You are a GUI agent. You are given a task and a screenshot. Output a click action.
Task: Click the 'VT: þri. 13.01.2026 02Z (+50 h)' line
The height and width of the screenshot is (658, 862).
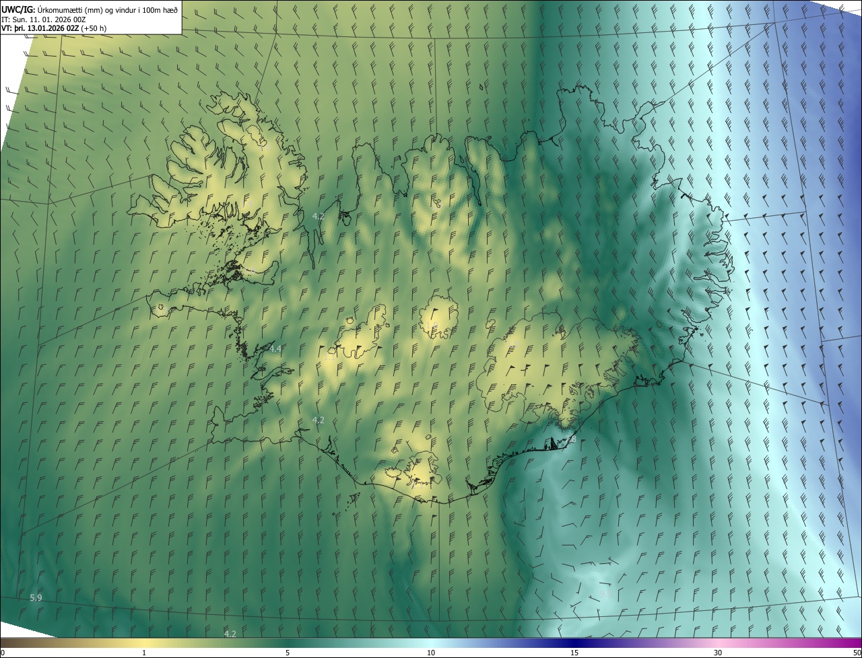54,28
